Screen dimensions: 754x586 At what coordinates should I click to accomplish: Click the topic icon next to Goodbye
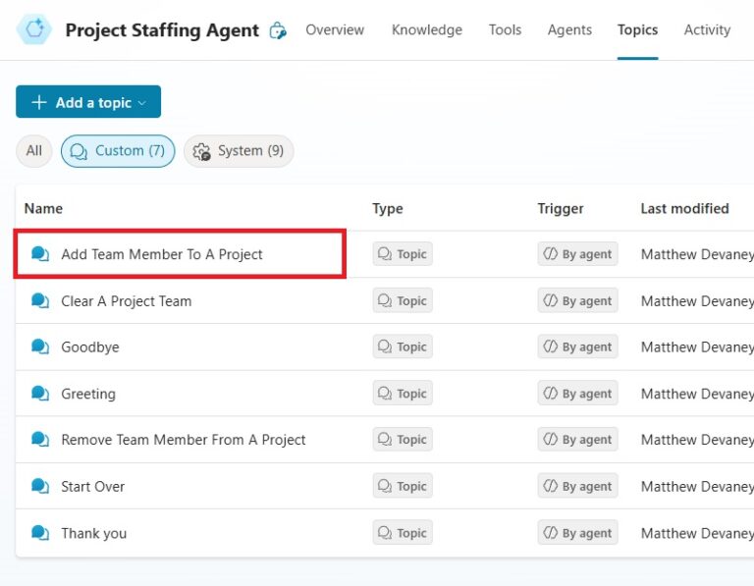click(40, 347)
